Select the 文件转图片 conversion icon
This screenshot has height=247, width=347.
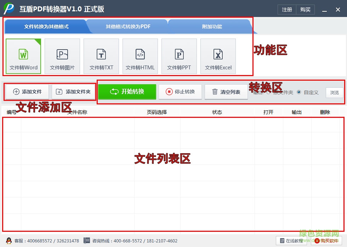(x=62, y=56)
